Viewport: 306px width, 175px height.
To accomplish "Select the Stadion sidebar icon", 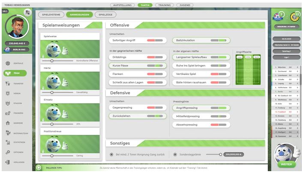I will click(8, 103).
